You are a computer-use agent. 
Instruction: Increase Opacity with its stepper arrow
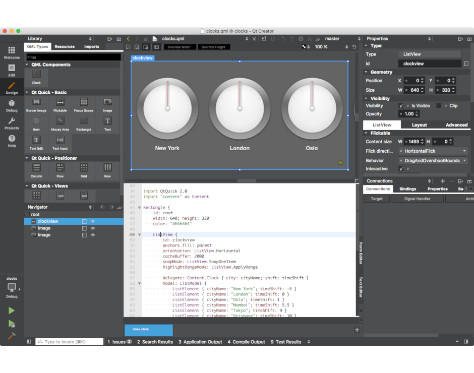coord(417,112)
